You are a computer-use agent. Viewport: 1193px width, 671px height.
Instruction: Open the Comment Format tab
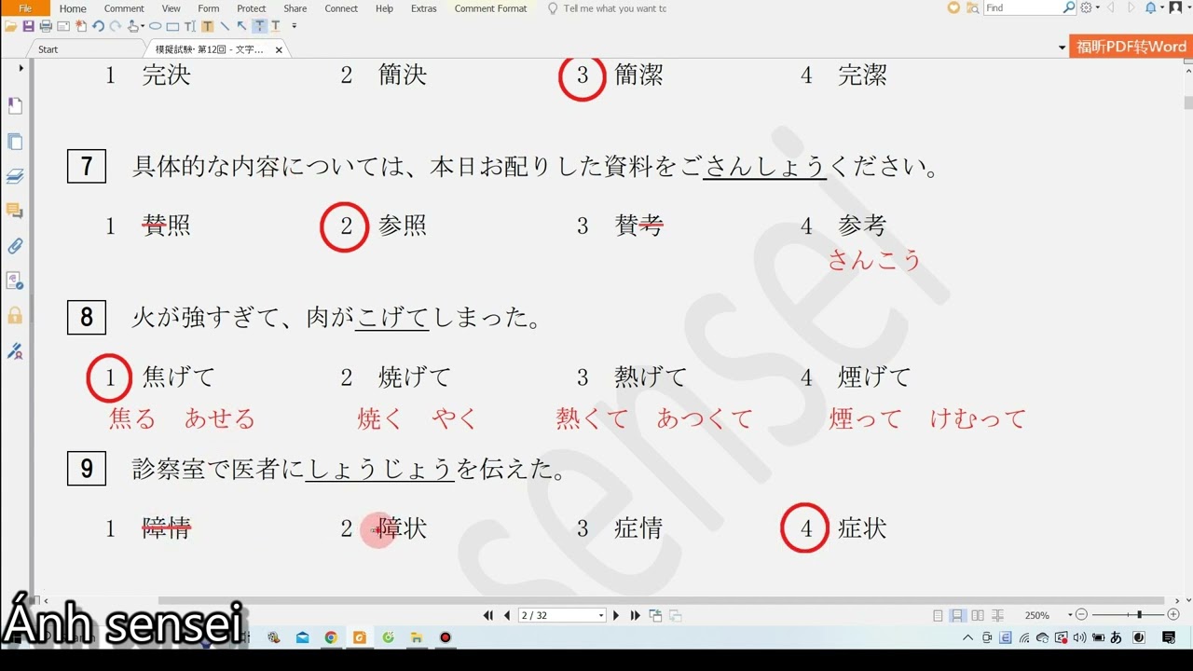pyautogui.click(x=490, y=8)
